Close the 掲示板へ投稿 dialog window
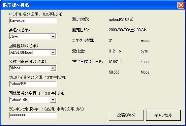 tap(181, 5)
